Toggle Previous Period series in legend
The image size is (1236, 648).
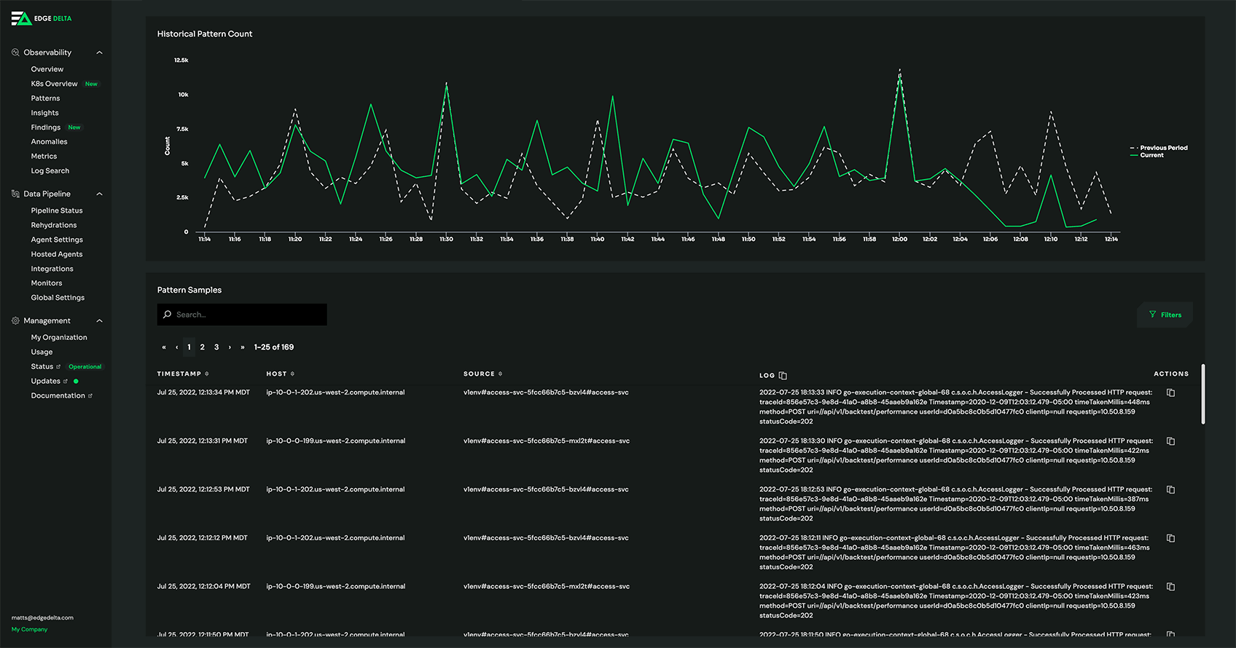click(x=1159, y=148)
